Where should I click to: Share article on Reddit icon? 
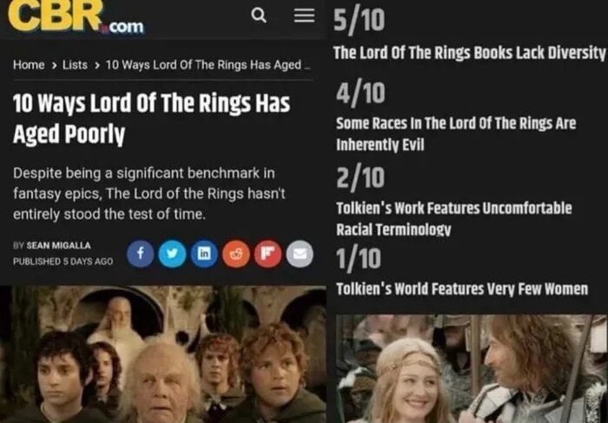tap(235, 254)
